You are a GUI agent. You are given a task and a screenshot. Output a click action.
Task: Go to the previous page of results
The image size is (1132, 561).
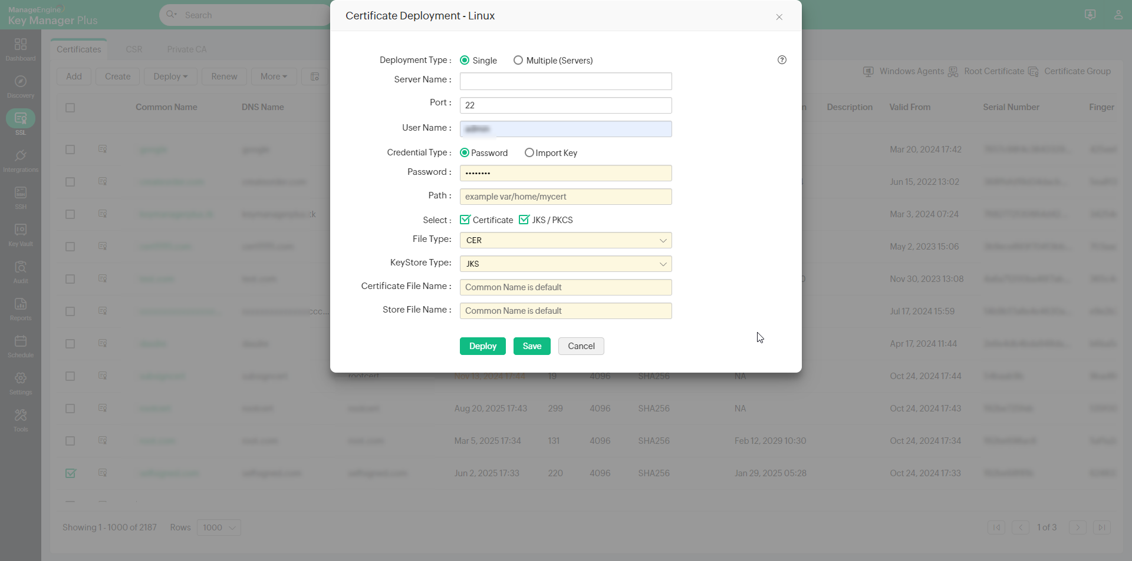point(1021,527)
